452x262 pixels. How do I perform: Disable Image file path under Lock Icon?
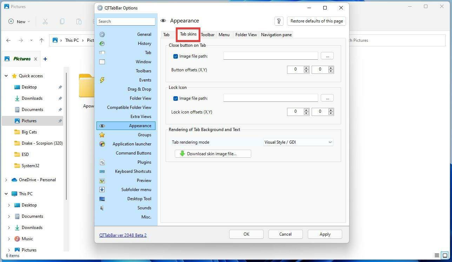[176, 98]
